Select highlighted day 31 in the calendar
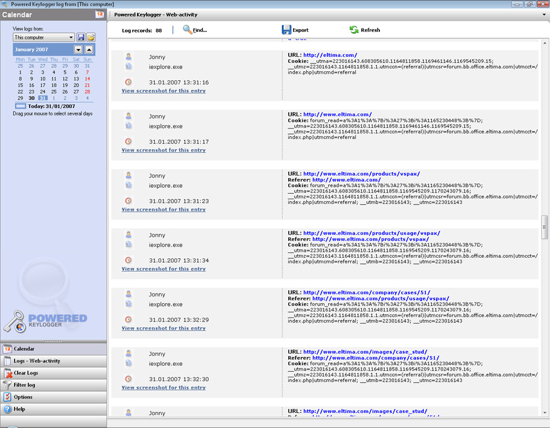Viewport: 550px width, 428px height. pyautogui.click(x=42, y=98)
